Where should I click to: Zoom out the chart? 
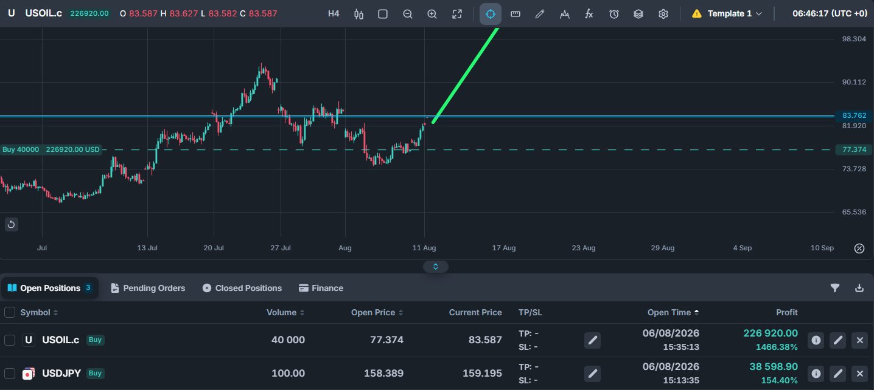408,14
